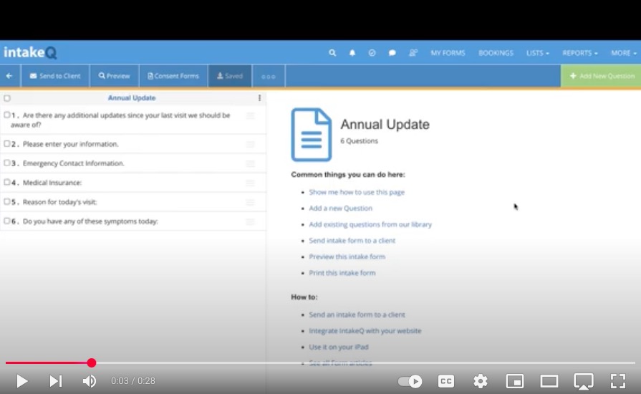Image resolution: width=641 pixels, height=394 pixels.
Task: Enter fullscreen mode
Action: pyautogui.click(x=617, y=381)
